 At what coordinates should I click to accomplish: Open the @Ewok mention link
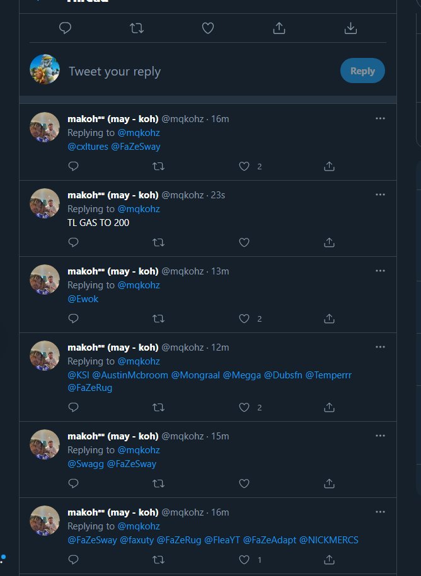[83, 299]
